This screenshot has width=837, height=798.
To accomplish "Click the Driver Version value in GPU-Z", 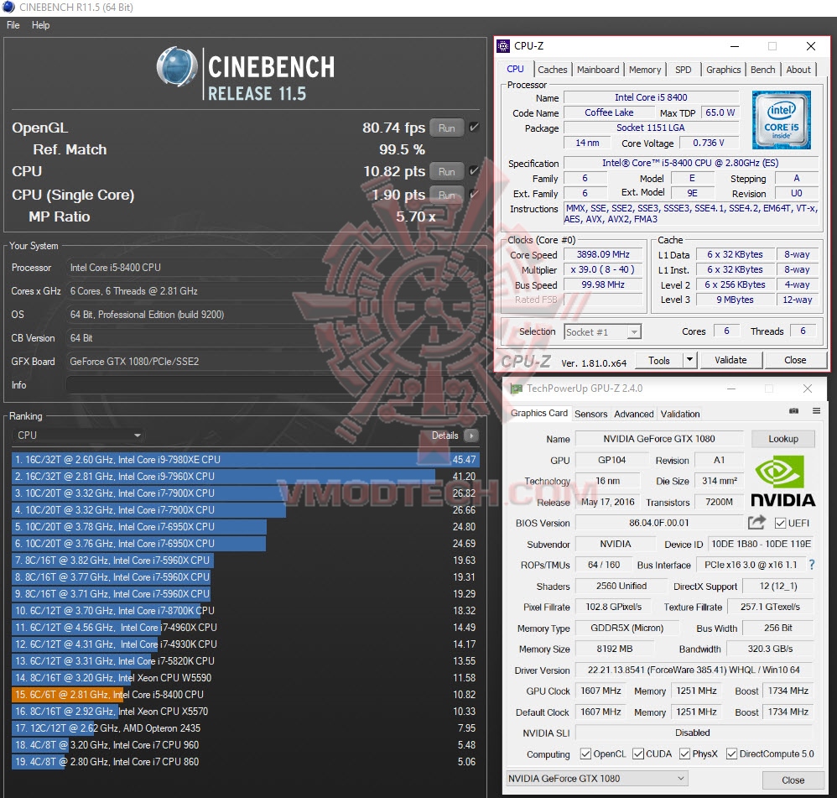I will 694,670.
